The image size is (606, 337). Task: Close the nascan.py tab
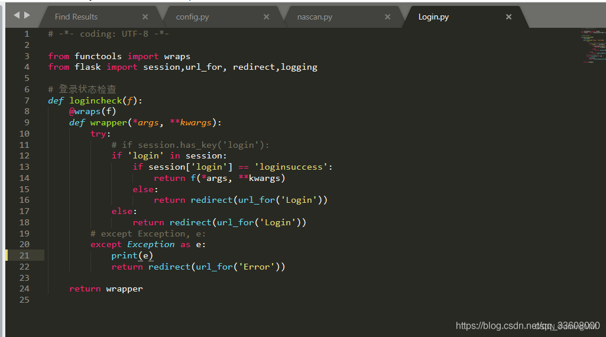388,17
